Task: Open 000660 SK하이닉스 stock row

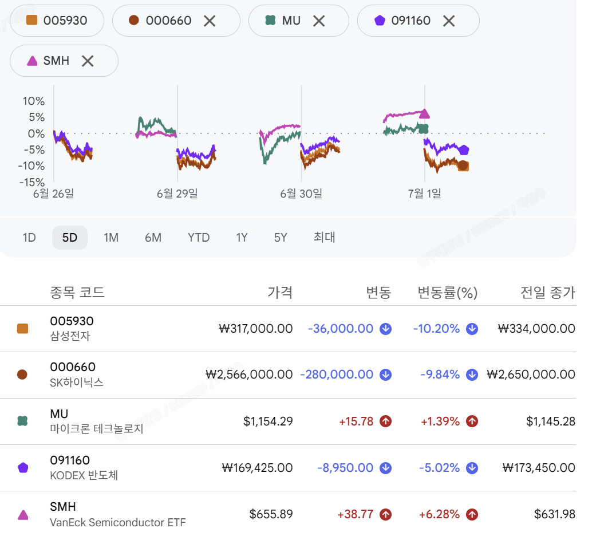Action: pos(288,375)
